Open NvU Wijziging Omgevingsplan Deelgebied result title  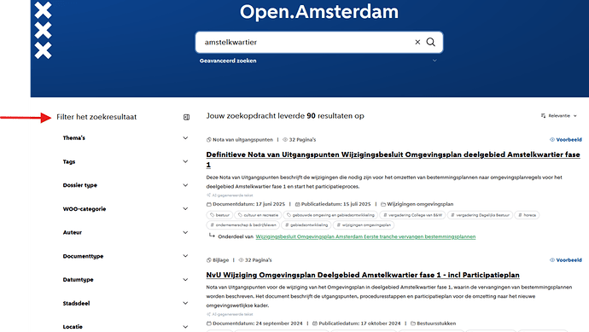click(363, 275)
